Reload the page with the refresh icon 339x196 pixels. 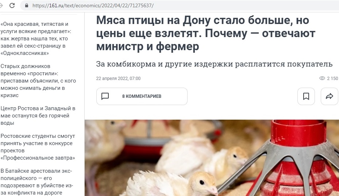pos(12,5)
